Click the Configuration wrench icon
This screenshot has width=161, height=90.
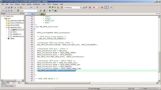pyautogui.click(x=111, y=7)
